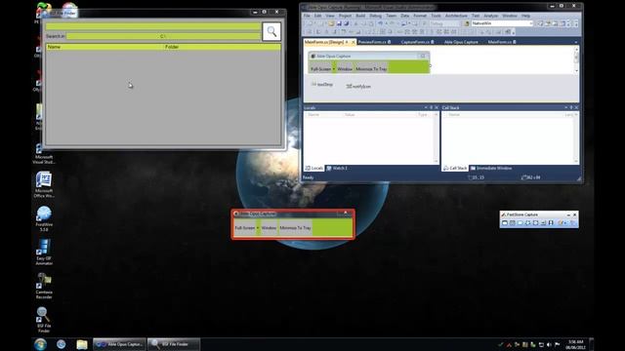Open the Microsoft Office Word desktop shortcut
Viewport: 625px width, 351px height.
(x=43, y=185)
